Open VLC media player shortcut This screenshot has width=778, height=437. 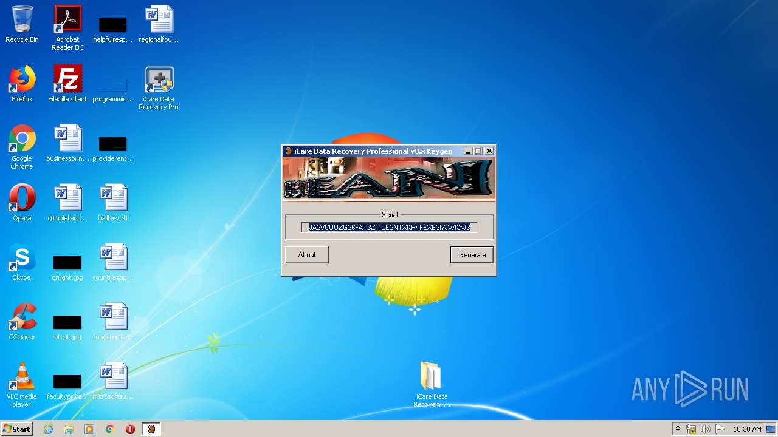22,385
